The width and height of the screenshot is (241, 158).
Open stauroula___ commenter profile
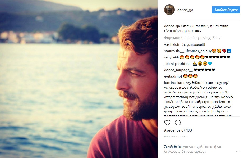(174, 51)
